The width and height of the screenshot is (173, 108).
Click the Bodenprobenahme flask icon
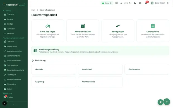[x=5, y=80]
